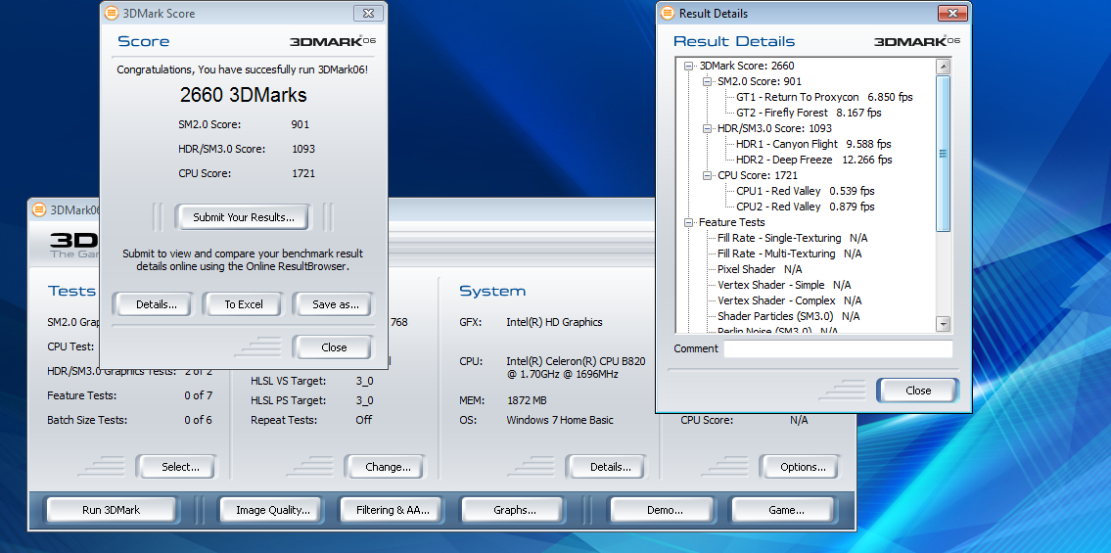Collapse the 3DMark Score: 2660 tree node
The image size is (1111, 553).
coord(689,66)
